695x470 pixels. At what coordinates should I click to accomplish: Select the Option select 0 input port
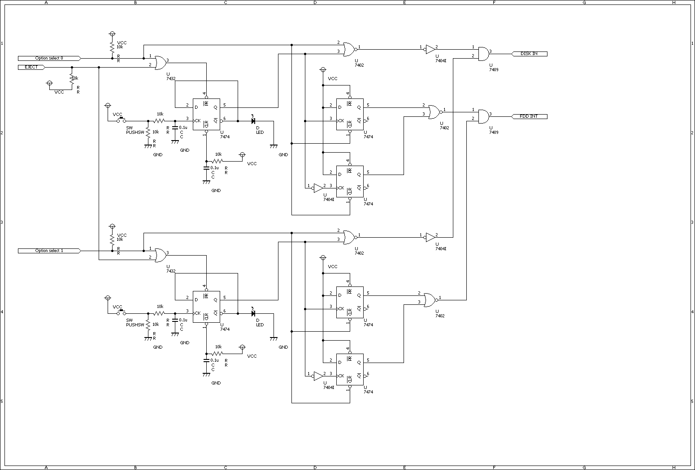49,58
